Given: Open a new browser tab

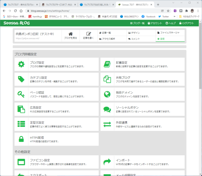Looking at the screenshot, I should 158,5.
